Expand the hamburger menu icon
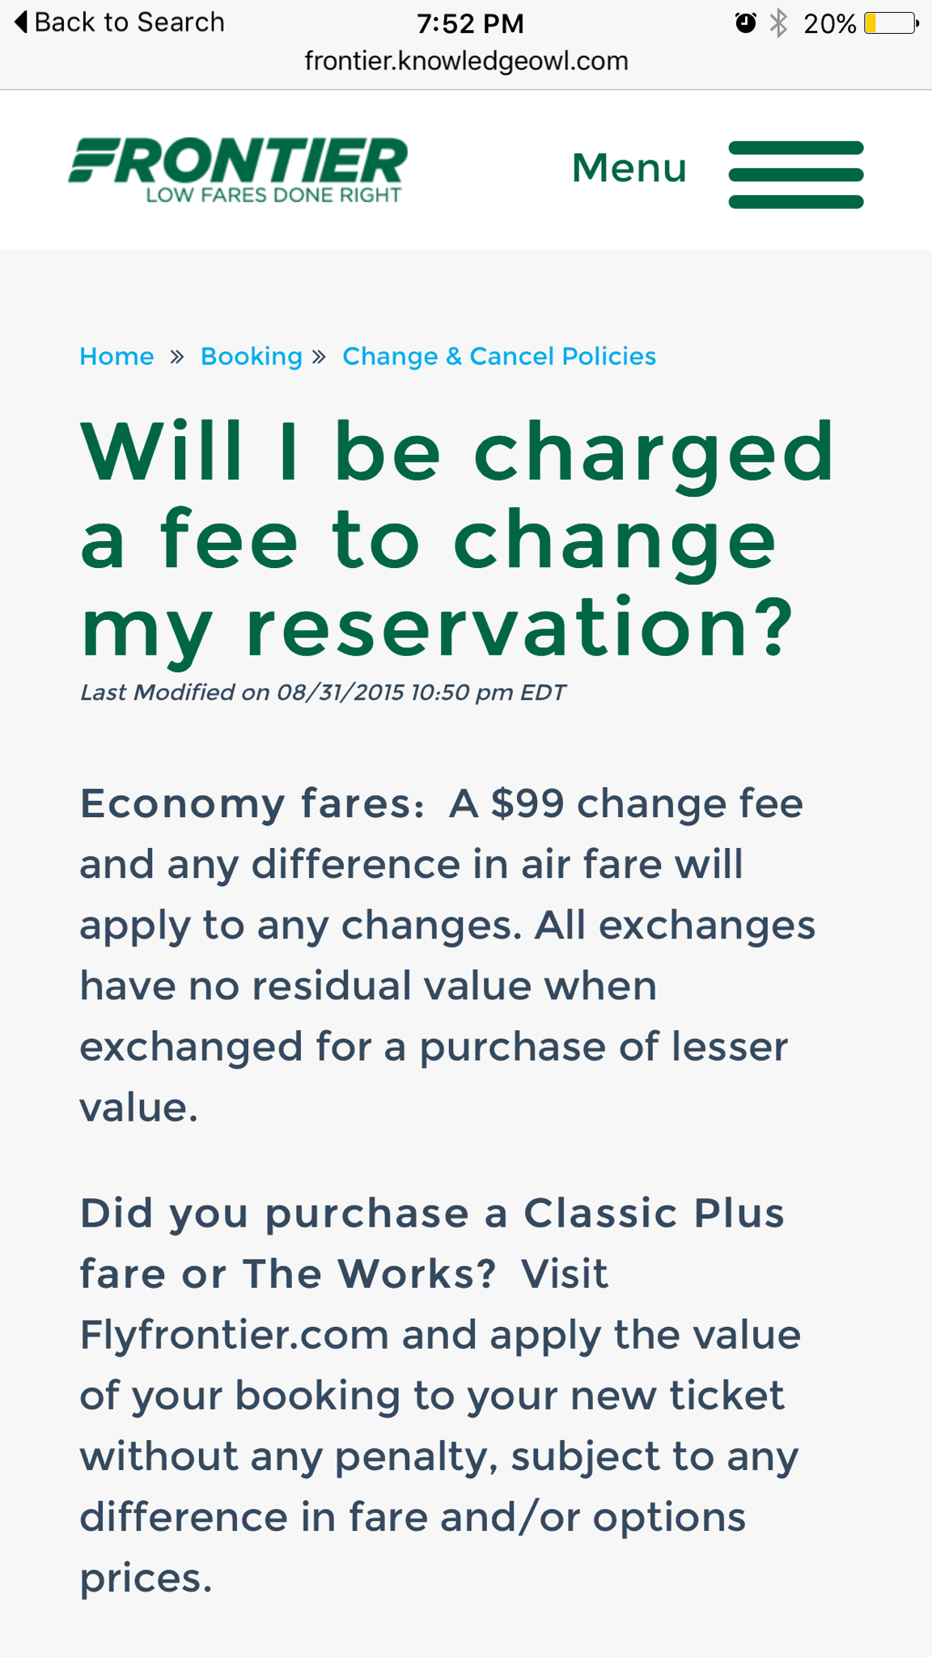The height and width of the screenshot is (1657, 932). 795,174
